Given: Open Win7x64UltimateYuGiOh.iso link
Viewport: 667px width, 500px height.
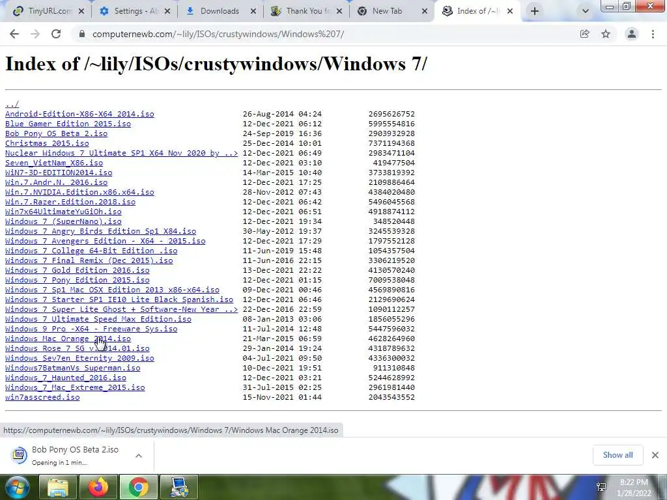Looking at the screenshot, I should tap(63, 212).
